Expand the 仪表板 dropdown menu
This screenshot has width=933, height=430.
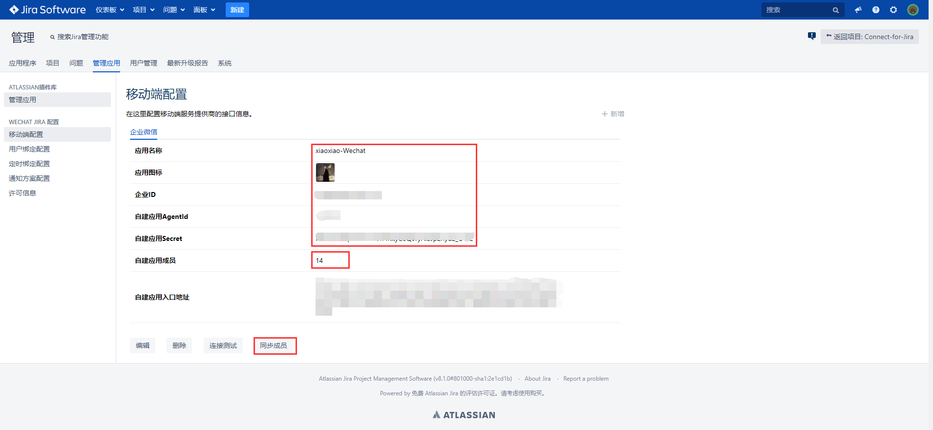(110, 10)
